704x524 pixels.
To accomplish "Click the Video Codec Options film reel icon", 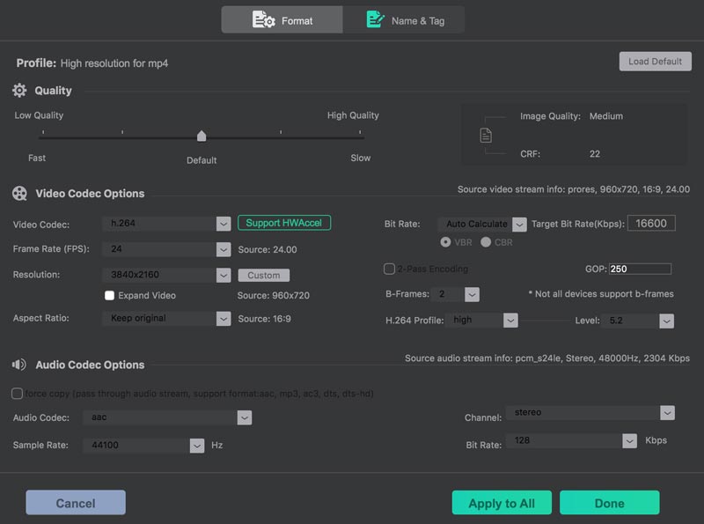I will pyautogui.click(x=19, y=194).
